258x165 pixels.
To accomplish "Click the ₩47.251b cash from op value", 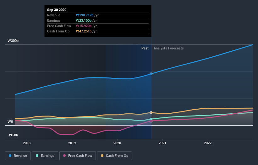I will click(84, 31).
